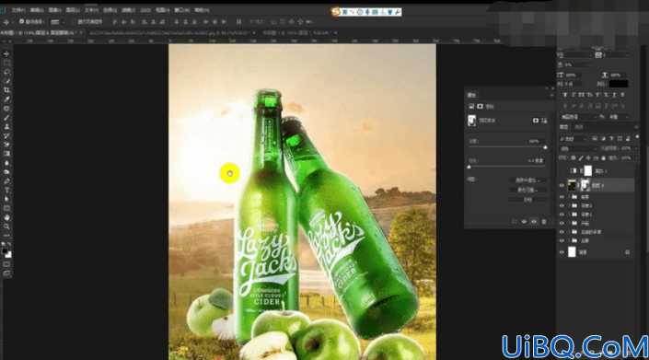Hide the bottom locked 背景 layer
The width and height of the screenshot is (649, 360).
[x=562, y=252]
